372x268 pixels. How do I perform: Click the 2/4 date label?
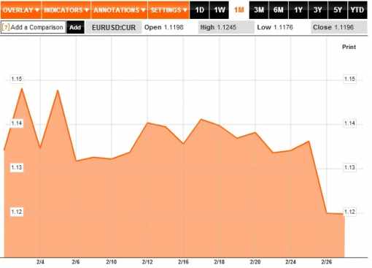coord(40,262)
